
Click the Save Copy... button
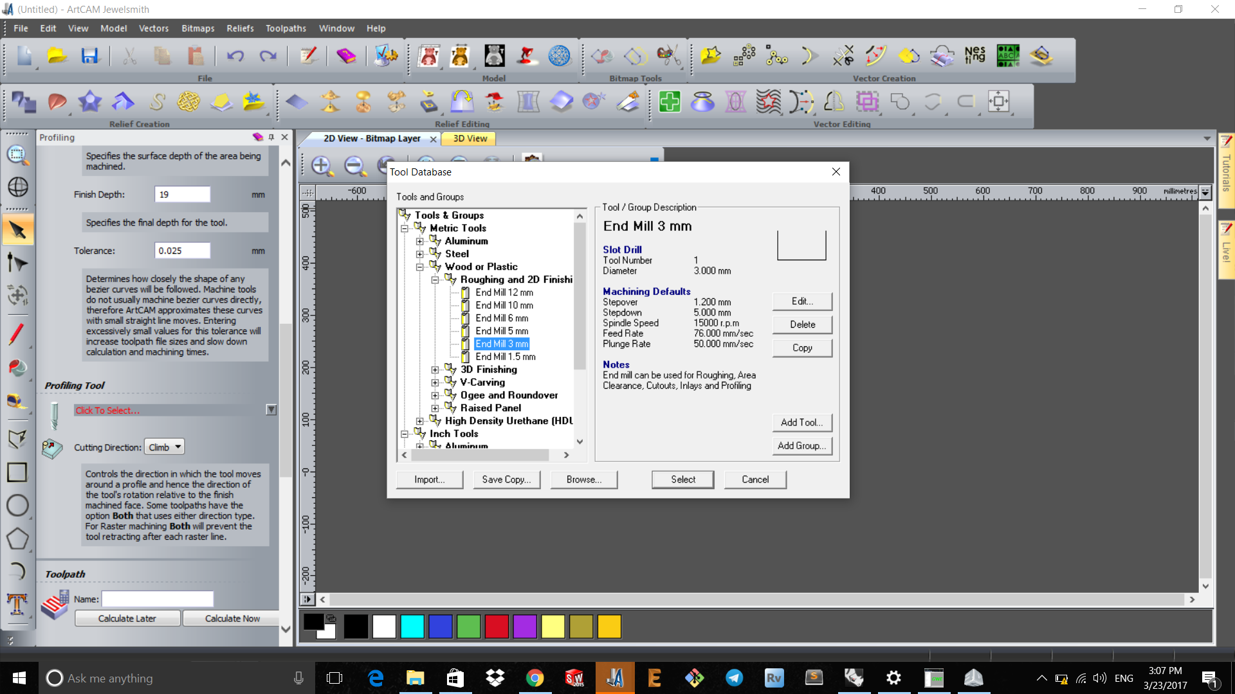(x=506, y=479)
